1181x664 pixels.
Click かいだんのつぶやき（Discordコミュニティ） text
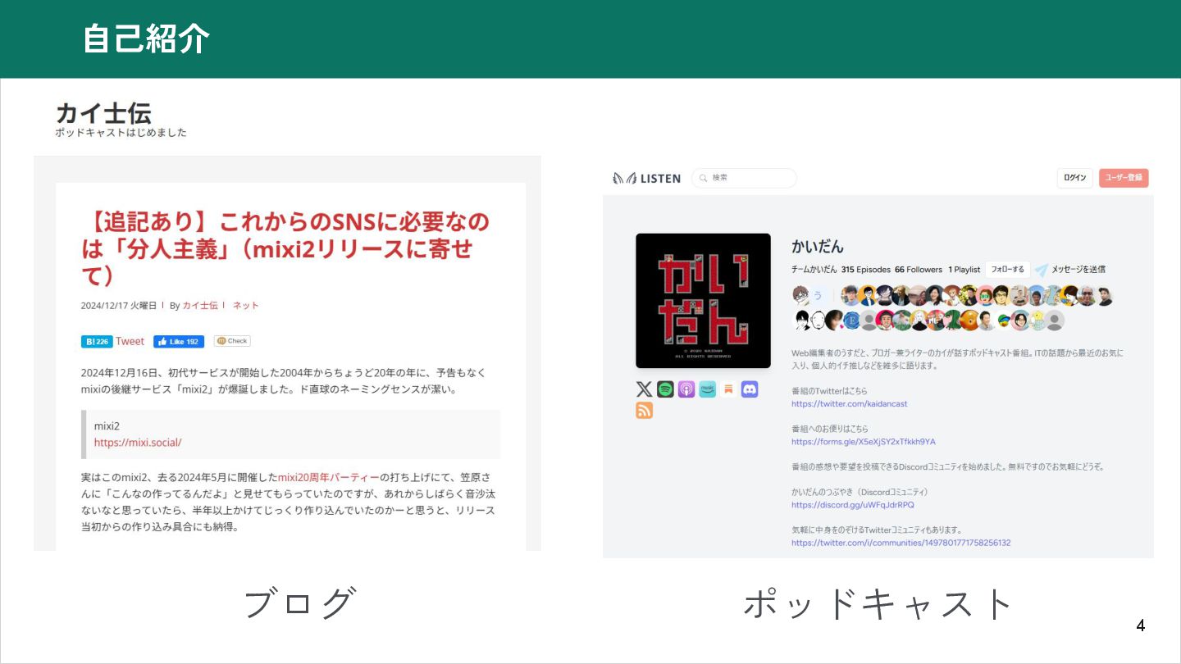click(x=860, y=492)
